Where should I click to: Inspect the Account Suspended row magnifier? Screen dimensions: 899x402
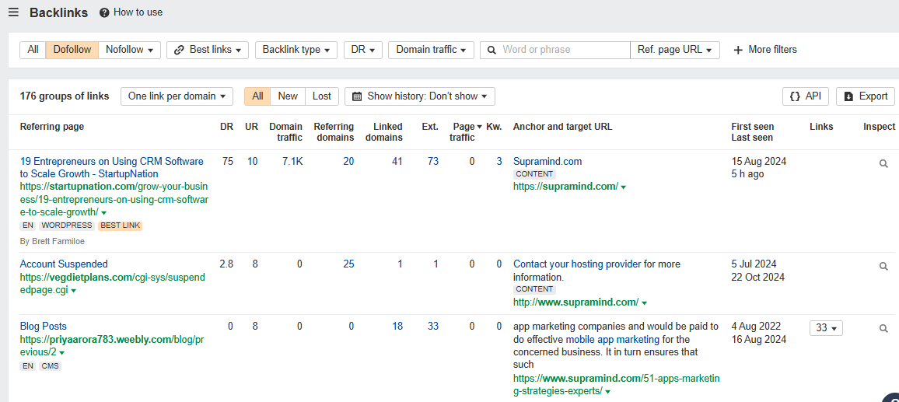pos(883,266)
